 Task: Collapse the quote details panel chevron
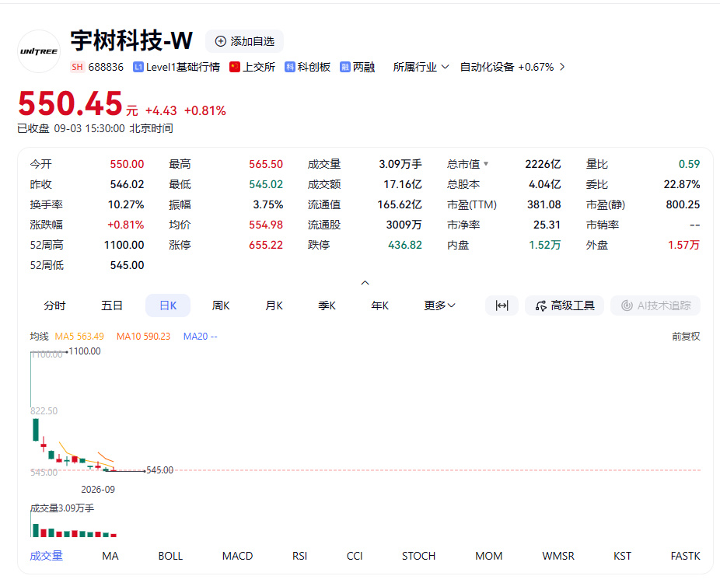point(365,283)
